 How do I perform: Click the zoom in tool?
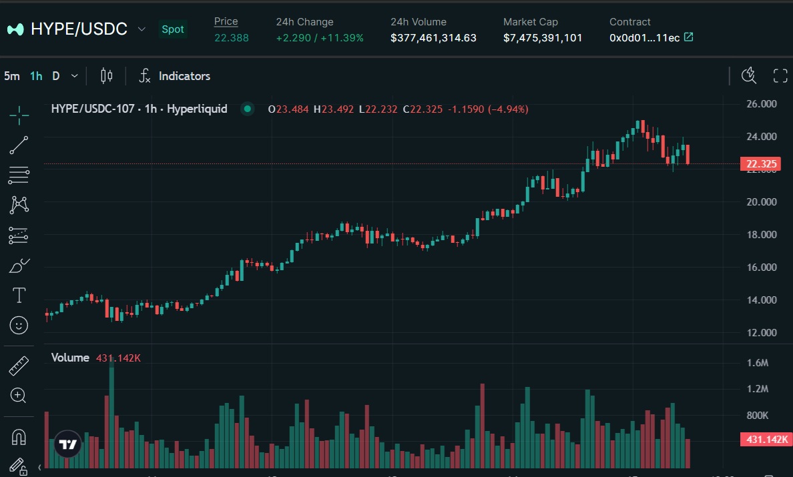pos(19,396)
